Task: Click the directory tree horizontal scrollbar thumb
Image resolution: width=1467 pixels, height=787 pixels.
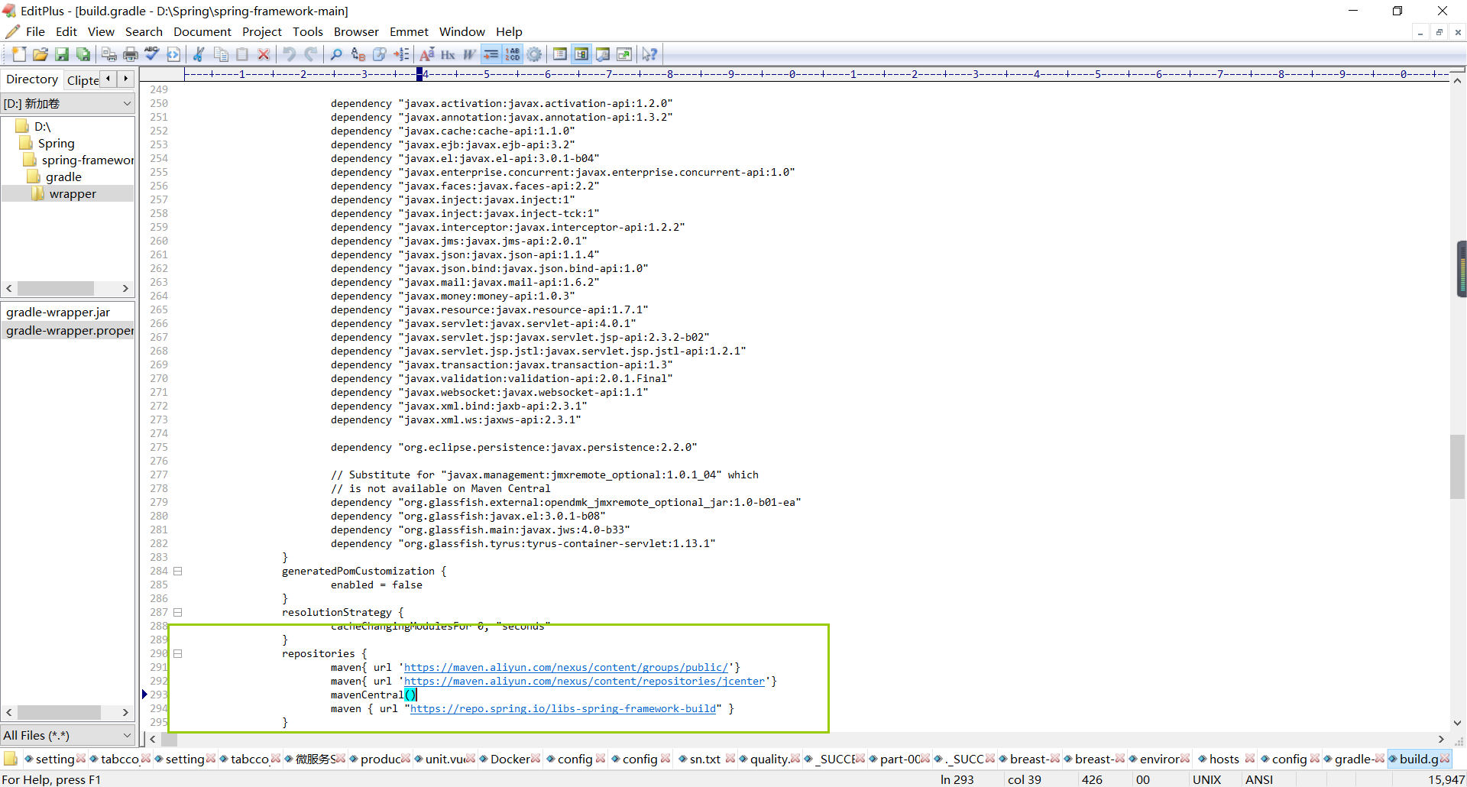Action: [x=56, y=288]
